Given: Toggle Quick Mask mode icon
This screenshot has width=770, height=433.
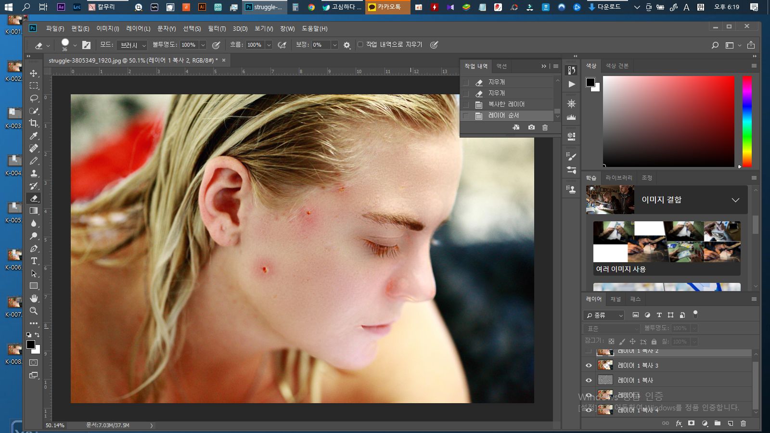Looking at the screenshot, I should tap(34, 363).
